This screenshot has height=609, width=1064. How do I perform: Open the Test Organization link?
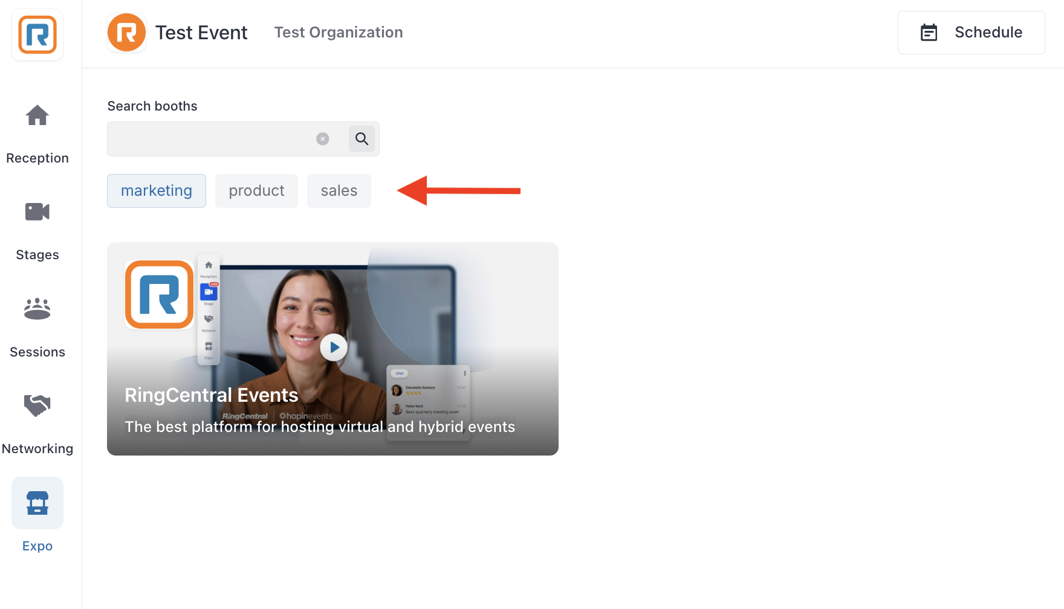[x=339, y=33]
